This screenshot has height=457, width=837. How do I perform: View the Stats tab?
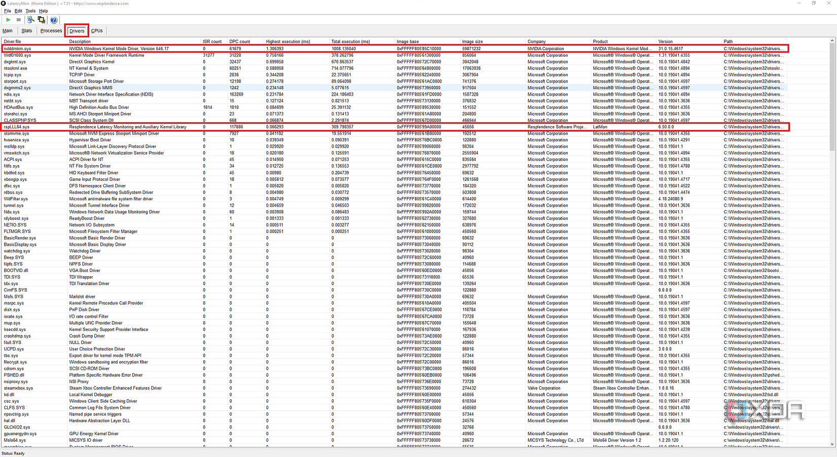coord(26,30)
